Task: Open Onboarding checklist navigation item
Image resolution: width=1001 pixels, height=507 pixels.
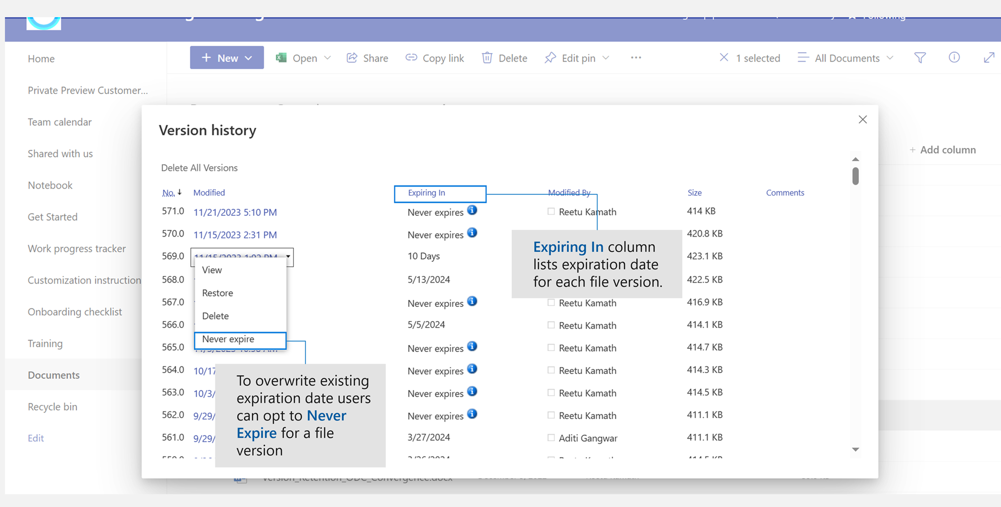Action: (75, 312)
